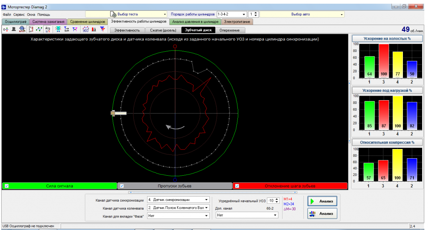This screenshot has height=230, width=428.
Task: Click the green play Analysis button
Action: 322,201
